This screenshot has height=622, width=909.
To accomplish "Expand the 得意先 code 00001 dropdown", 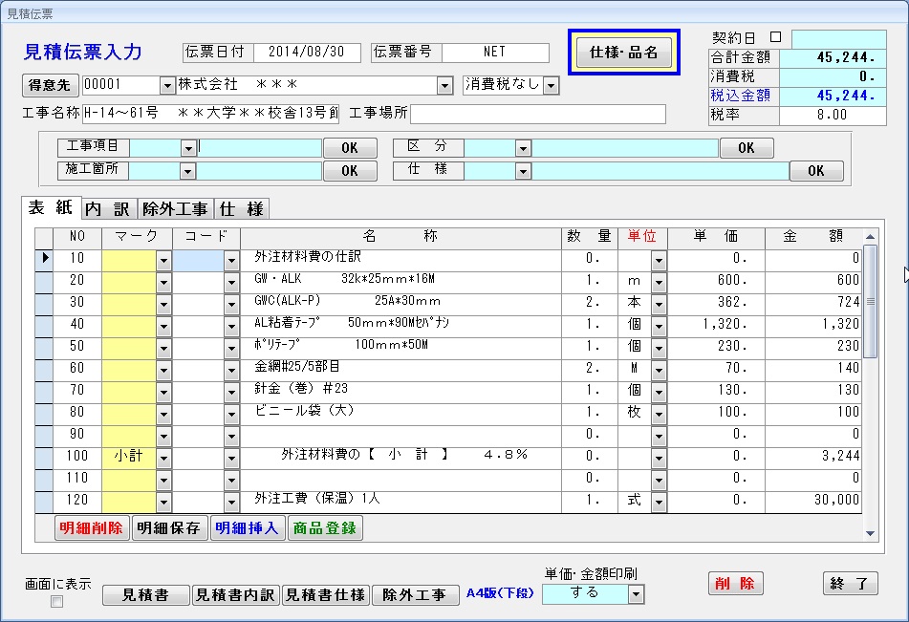I will (x=167, y=86).
